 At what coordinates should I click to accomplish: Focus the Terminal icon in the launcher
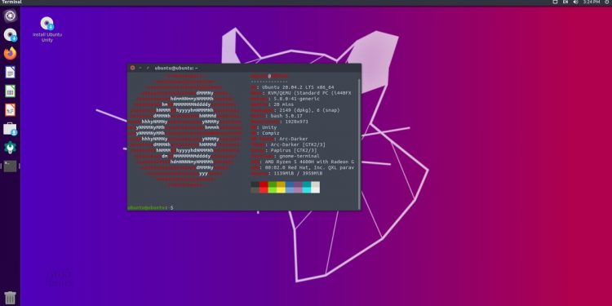click(x=10, y=166)
